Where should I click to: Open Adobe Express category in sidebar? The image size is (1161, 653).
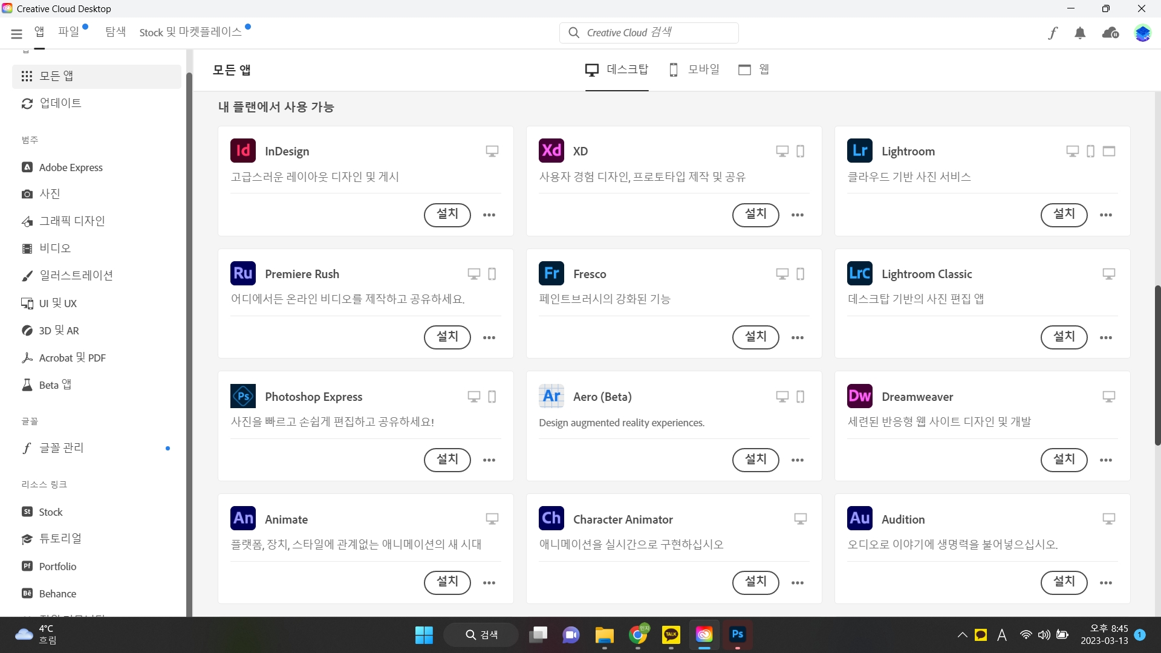(97, 167)
